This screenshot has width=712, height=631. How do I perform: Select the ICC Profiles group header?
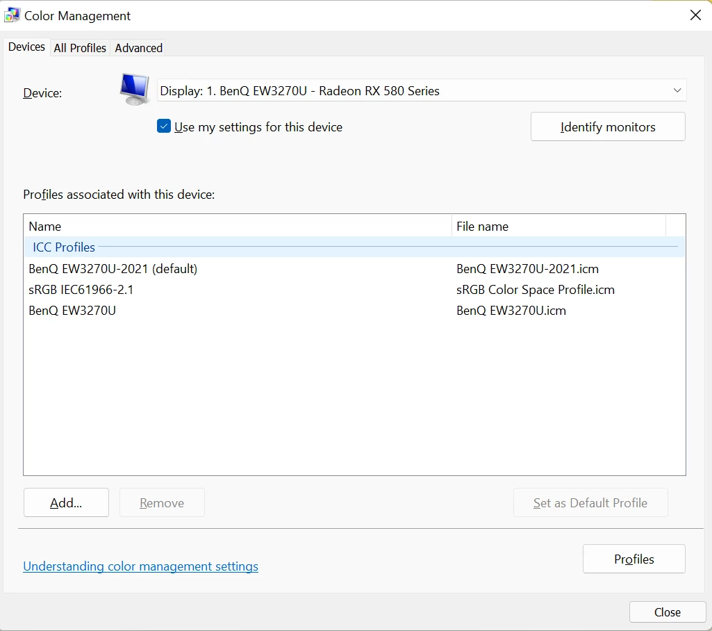tap(355, 247)
